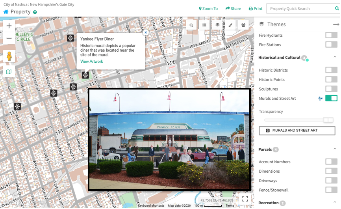Open the basemap selector map icon
341x209 pixels.
click(9, 72)
